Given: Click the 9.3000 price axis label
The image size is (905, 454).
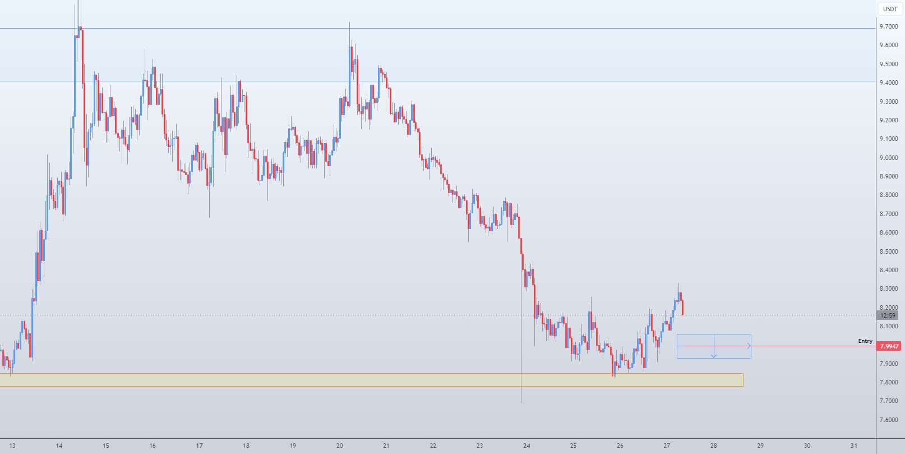Looking at the screenshot, I should (889, 102).
